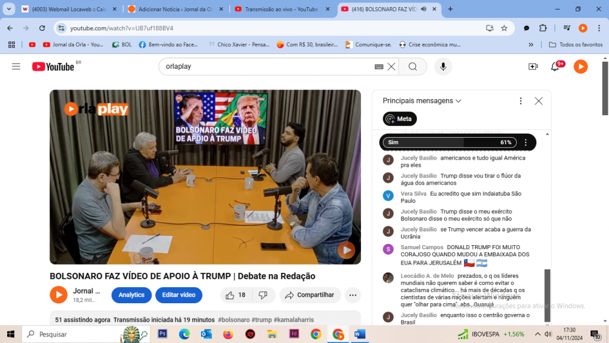Open a new browser tab
Viewport: 609px width, 343px height.
coord(450,9)
